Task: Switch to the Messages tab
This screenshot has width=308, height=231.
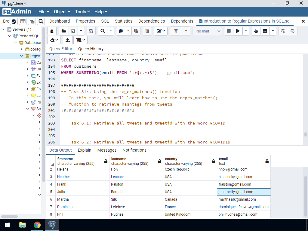Action: (x=107, y=150)
